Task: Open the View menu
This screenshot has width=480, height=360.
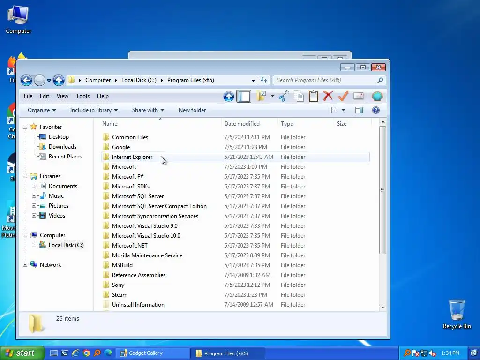Action: point(62,96)
